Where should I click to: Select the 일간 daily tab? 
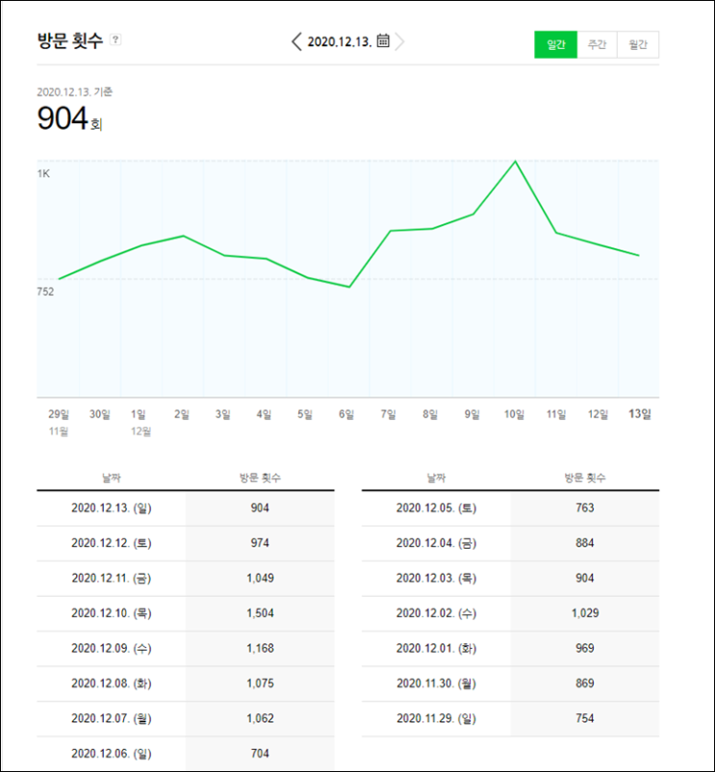[555, 45]
